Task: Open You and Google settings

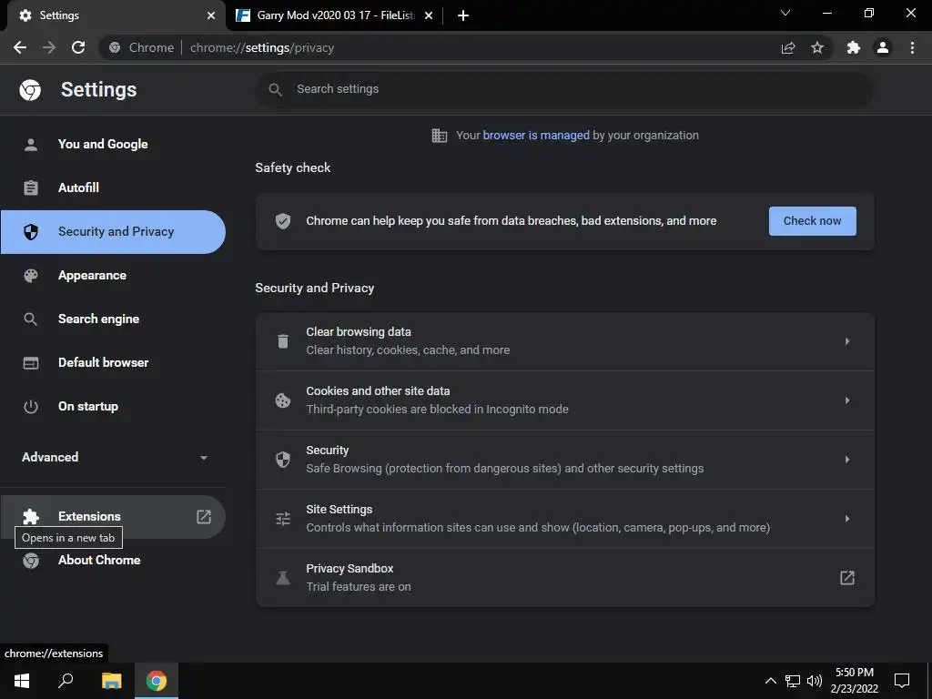Action: (113, 145)
